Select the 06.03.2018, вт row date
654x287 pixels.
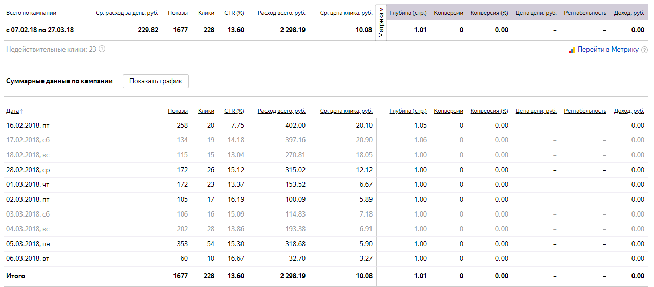coord(28,258)
